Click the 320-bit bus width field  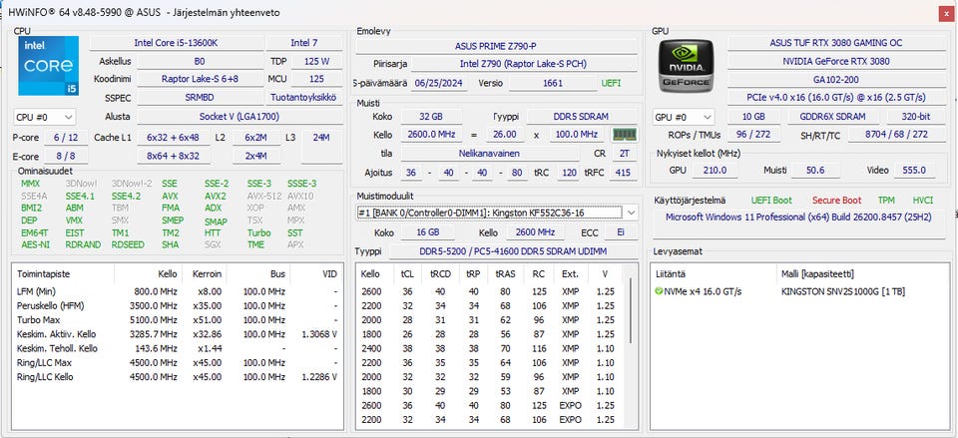tap(915, 117)
